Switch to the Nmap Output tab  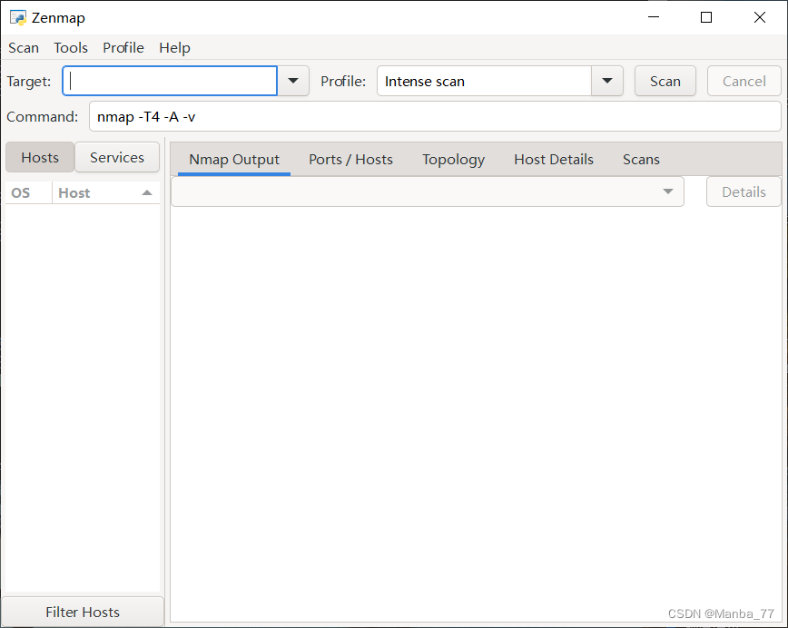pos(234,159)
